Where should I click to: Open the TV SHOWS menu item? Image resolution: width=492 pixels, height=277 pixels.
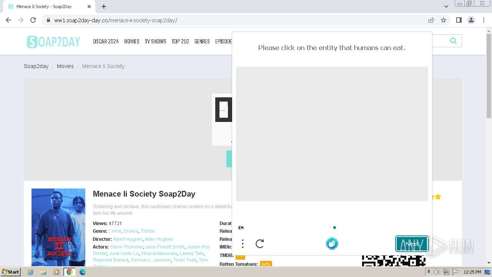coord(156,42)
